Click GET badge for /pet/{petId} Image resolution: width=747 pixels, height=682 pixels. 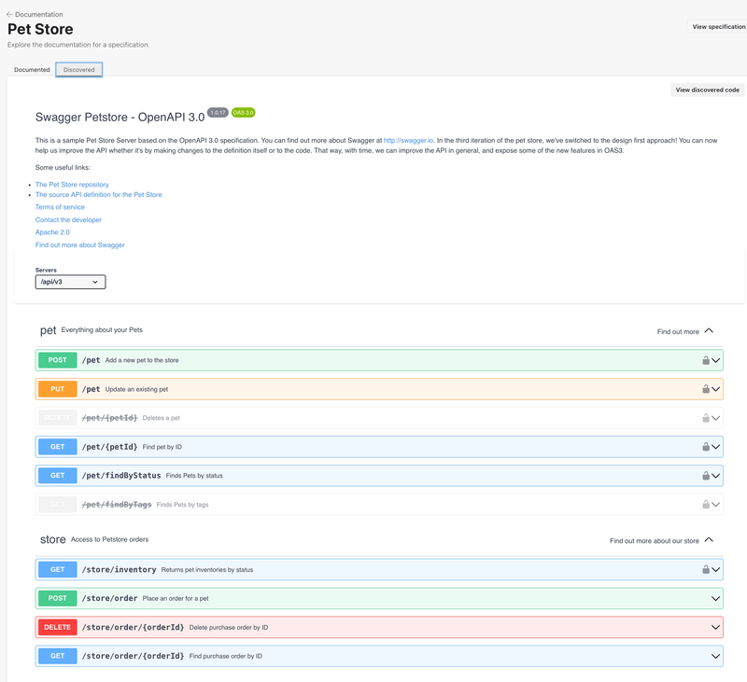(x=57, y=446)
